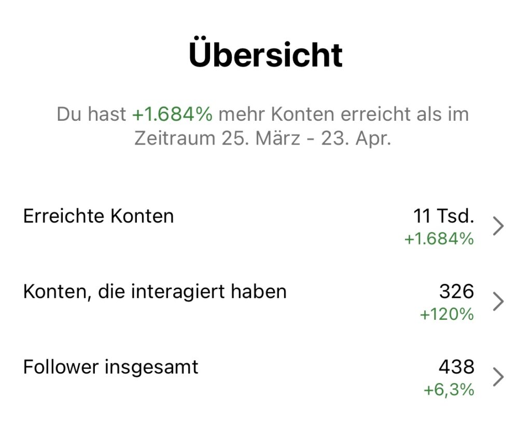This screenshot has width=531, height=441.
Task: Tap the green +120% change indicator
Action: tap(446, 314)
